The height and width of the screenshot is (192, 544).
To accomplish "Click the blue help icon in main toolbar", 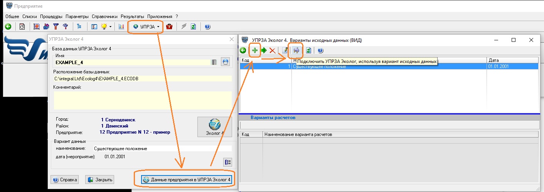I will [207, 26].
